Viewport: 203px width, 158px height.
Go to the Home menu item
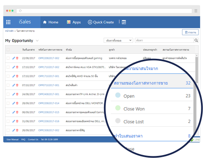[x=51, y=22]
